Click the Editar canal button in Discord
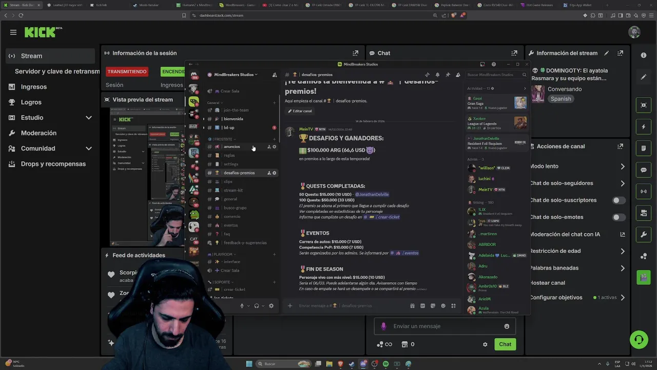The width and height of the screenshot is (657, 370). click(x=300, y=111)
